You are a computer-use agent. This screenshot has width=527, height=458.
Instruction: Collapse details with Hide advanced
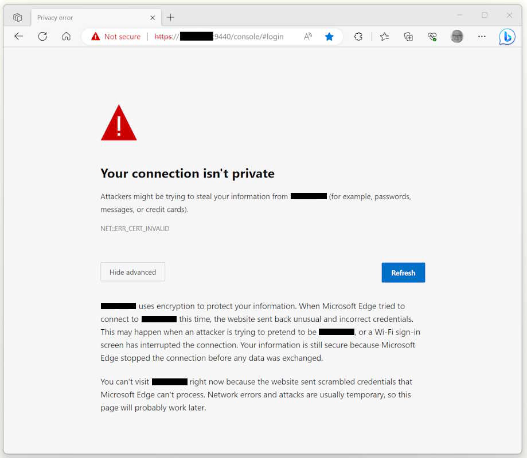(x=132, y=273)
